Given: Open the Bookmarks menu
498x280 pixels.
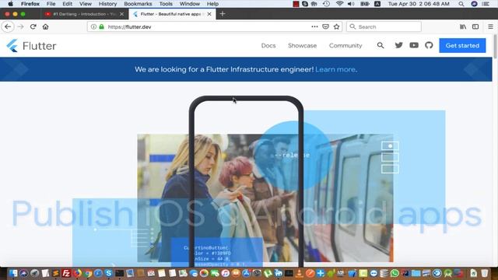Looking at the screenshot, I should (138, 4).
